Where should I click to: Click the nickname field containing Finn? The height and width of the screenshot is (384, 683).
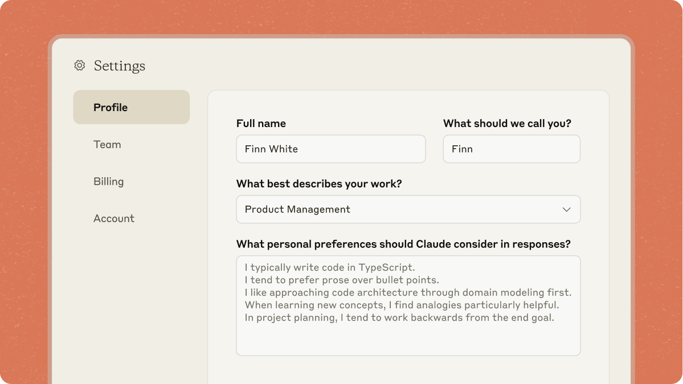point(511,149)
